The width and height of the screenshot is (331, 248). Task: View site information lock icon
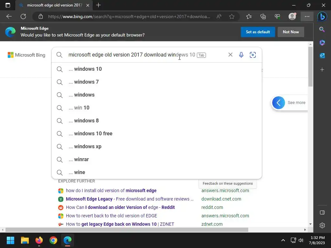(41, 16)
